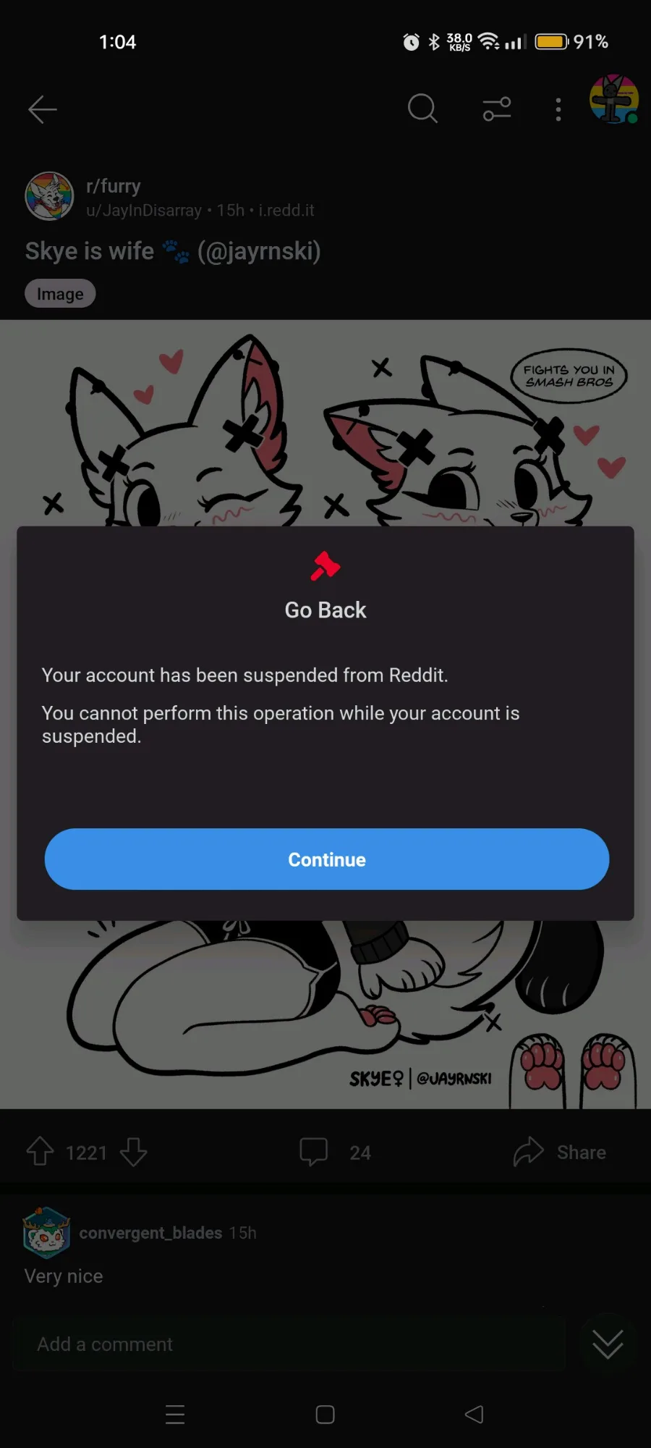Open convergent_blades username profile
Image resolution: width=651 pixels, height=1448 pixels.
[150, 1233]
